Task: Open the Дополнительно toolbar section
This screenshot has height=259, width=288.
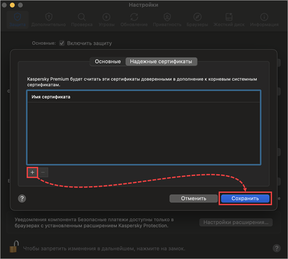Action: tap(49, 20)
